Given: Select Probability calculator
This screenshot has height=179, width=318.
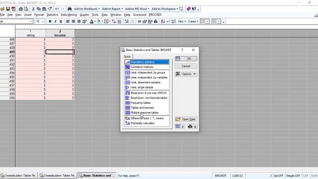Looking at the screenshot, I should click(147, 123).
